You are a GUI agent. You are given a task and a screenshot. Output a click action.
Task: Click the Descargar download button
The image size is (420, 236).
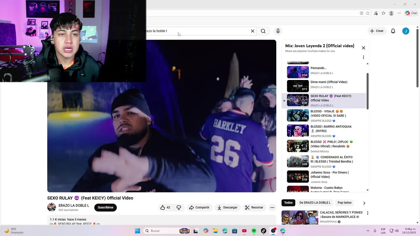tap(227, 207)
